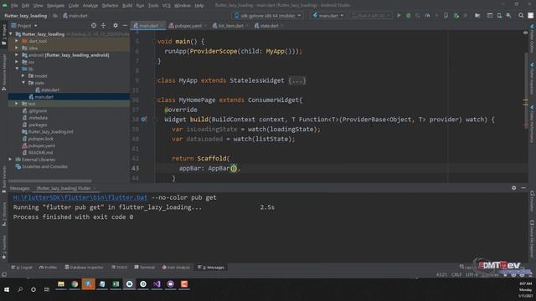Open the Database Inspector tool window
The height and width of the screenshot is (301, 536).
tap(84, 268)
